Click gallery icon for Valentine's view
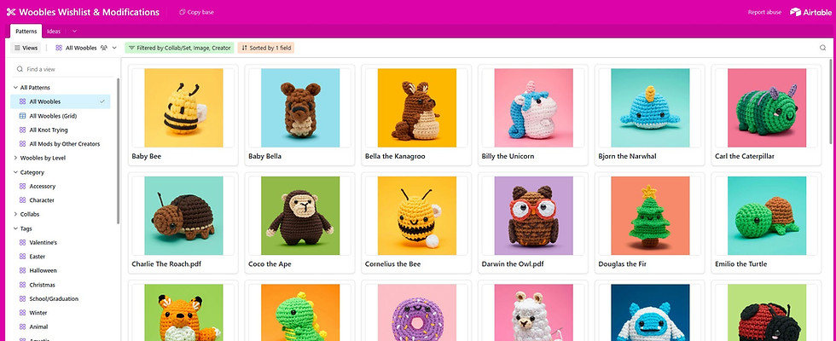The width and height of the screenshot is (836, 341). (22, 242)
